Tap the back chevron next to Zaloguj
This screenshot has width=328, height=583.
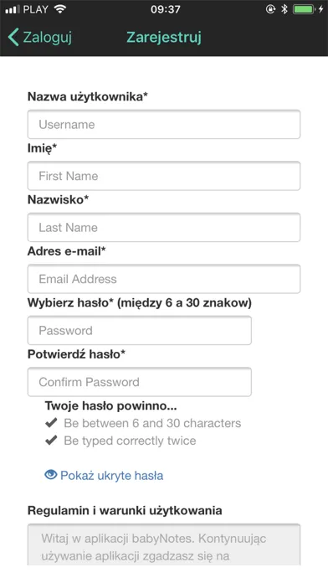[13, 38]
